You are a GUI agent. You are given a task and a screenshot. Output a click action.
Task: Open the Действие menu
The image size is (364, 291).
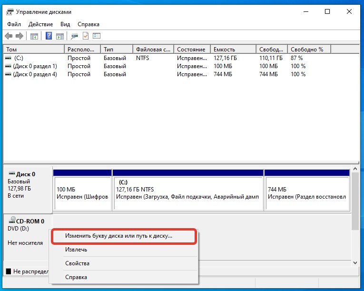[x=40, y=24]
